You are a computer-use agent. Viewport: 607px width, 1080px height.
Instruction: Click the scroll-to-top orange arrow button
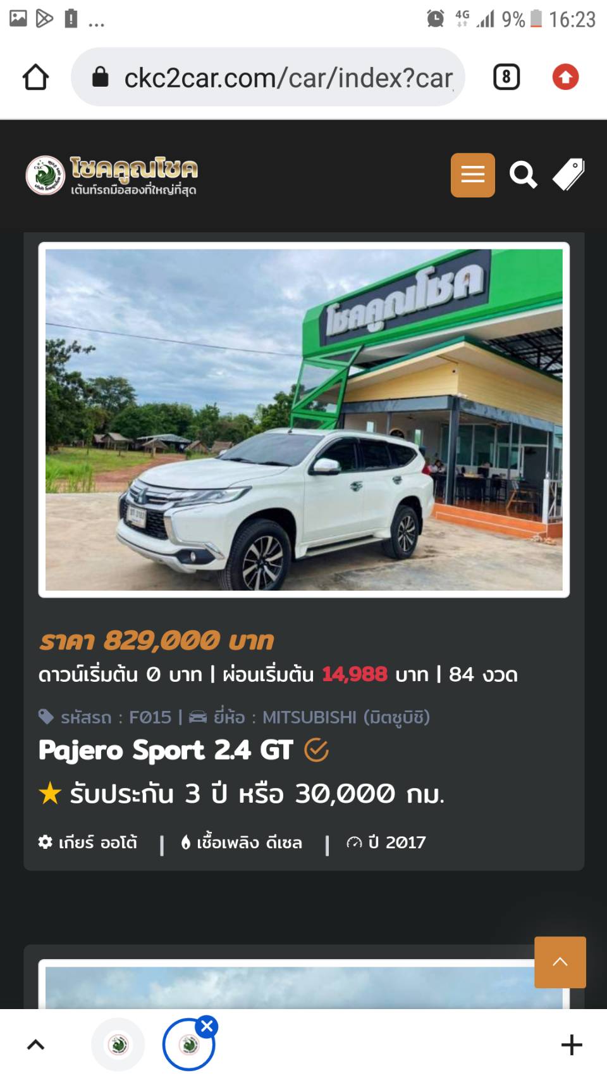(560, 962)
